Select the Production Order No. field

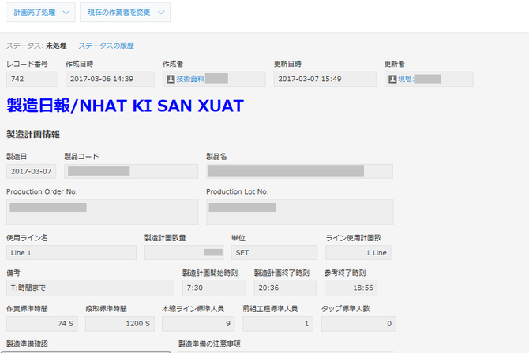click(101, 211)
